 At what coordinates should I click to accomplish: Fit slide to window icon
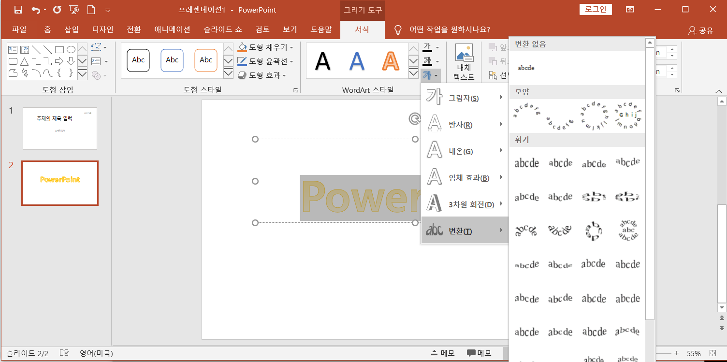[712, 353]
